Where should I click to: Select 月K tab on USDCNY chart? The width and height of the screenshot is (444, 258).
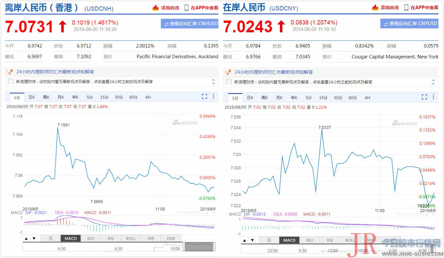[x=279, y=98]
